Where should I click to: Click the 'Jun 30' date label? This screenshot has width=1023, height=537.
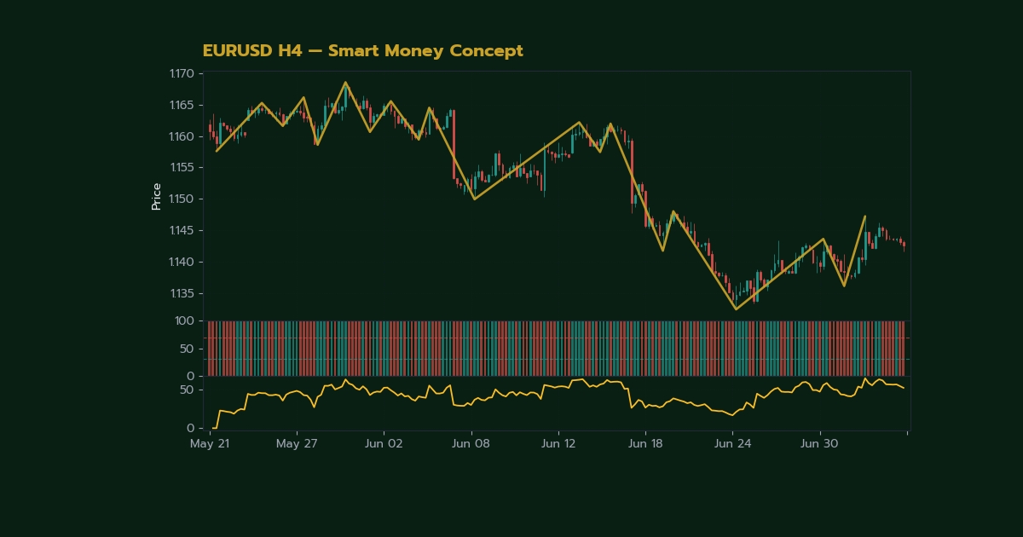[x=819, y=444]
